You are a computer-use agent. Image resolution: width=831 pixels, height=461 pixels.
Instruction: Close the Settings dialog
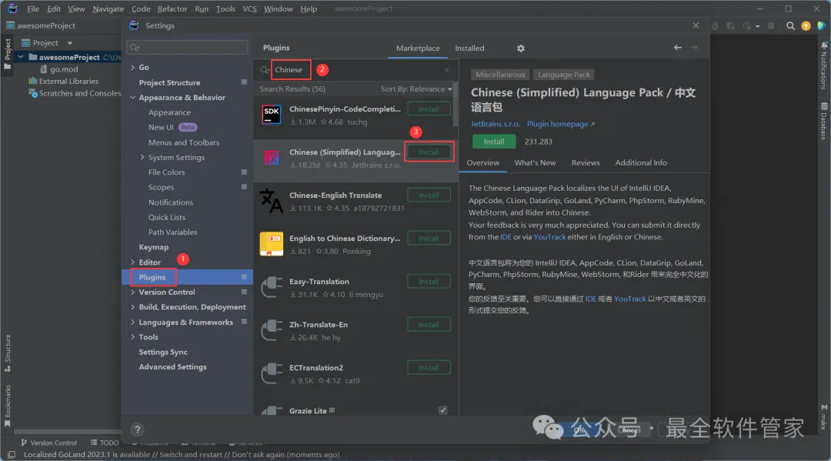(696, 25)
